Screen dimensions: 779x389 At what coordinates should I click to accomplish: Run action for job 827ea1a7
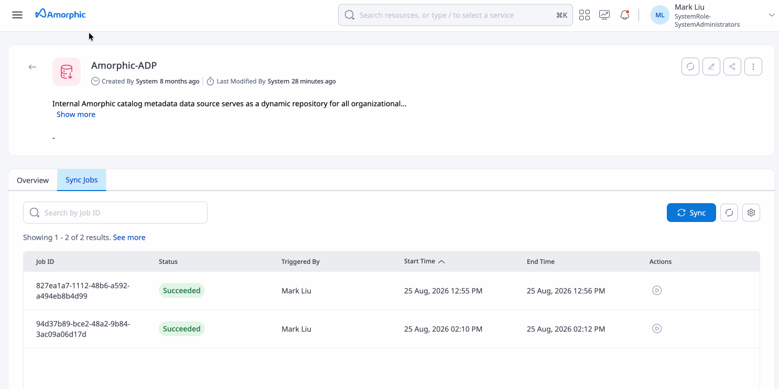pyautogui.click(x=657, y=290)
